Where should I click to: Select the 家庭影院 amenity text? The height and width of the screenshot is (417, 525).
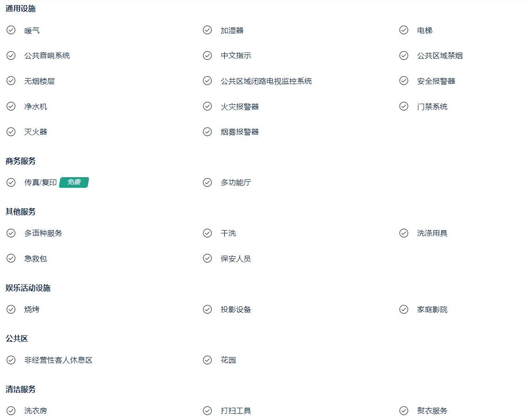[x=432, y=310]
